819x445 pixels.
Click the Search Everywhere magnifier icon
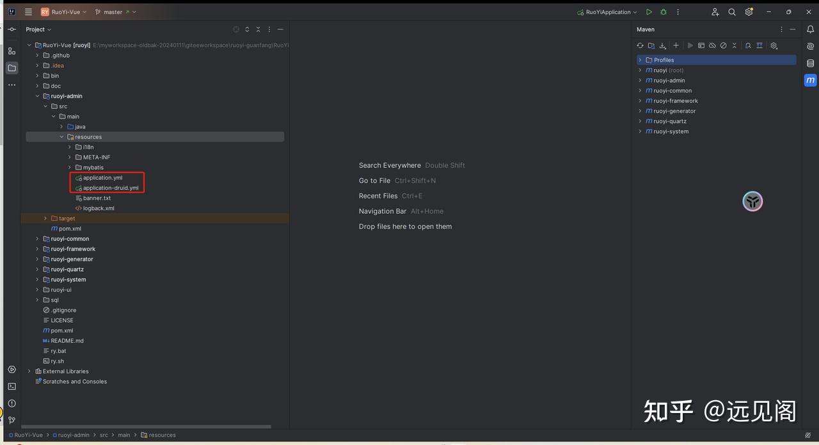[731, 12]
